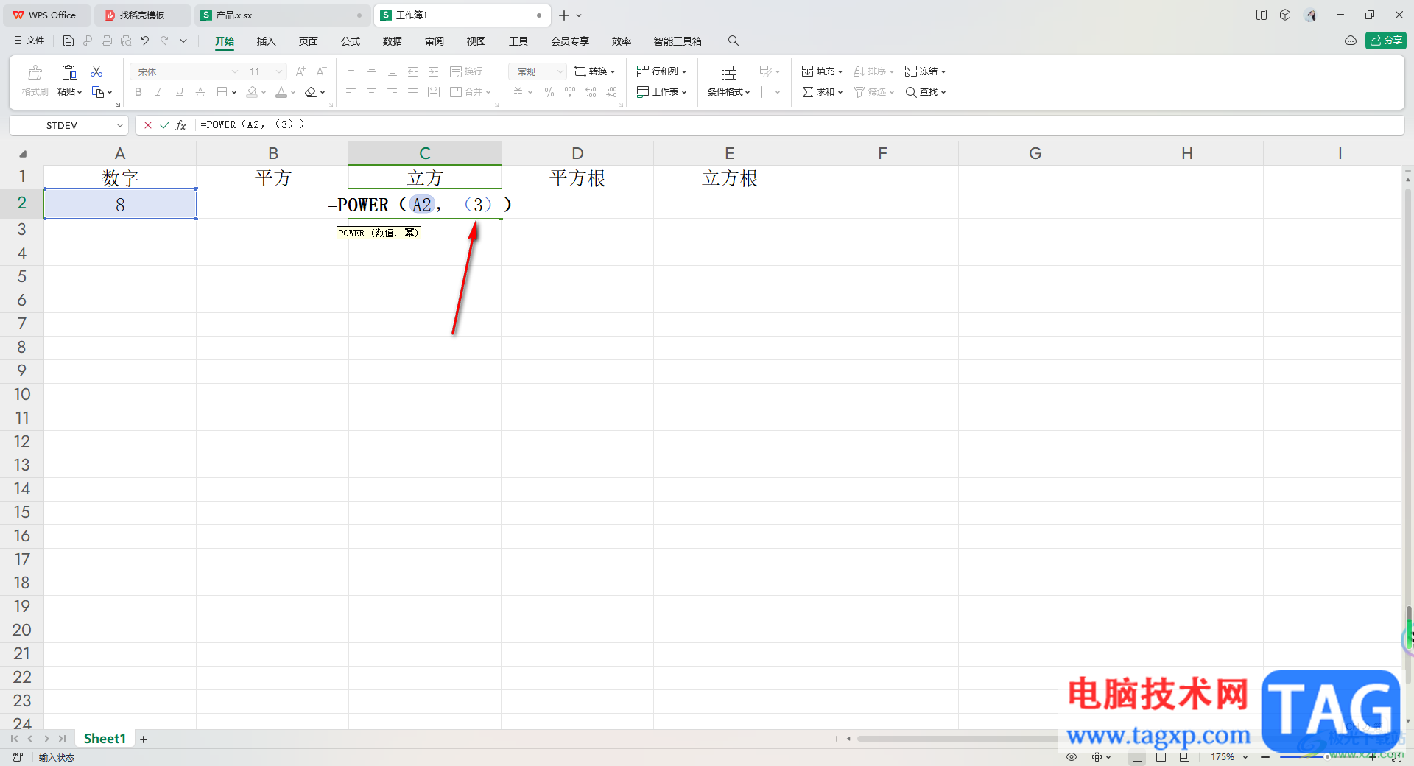The width and height of the screenshot is (1414, 766).
Task: Open the File (文件) menu
Action: 29,41
